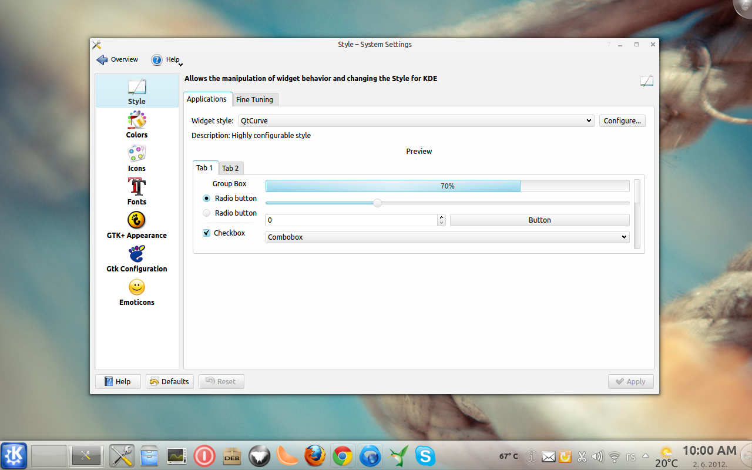Open the Colors settings module
Image resolution: width=752 pixels, height=470 pixels.
pos(137,125)
